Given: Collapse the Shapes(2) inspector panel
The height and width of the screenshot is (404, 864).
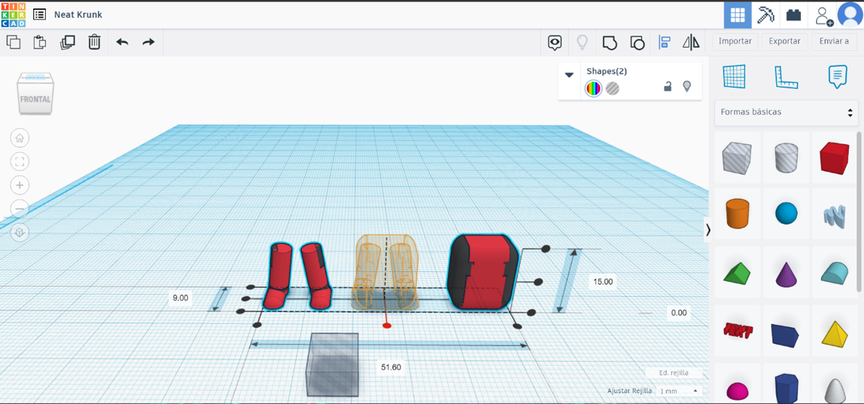Looking at the screenshot, I should point(569,75).
